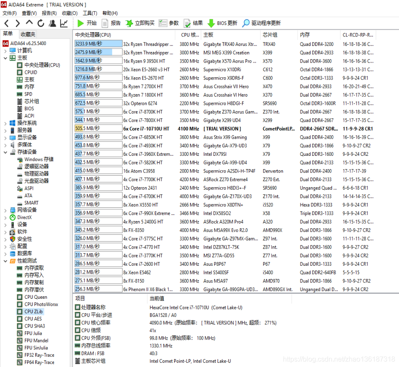Open 收藏(O) menu
This screenshot has width=399, height=367.
pos(70,13)
